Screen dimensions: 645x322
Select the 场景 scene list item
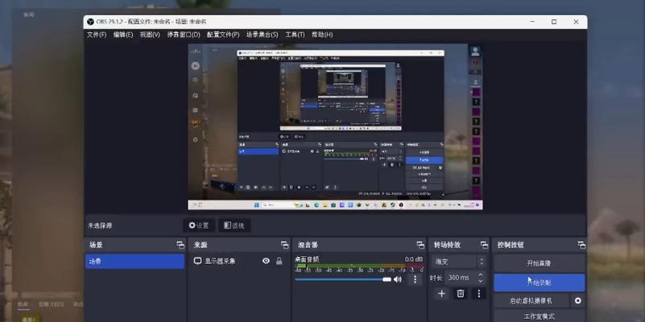point(135,261)
